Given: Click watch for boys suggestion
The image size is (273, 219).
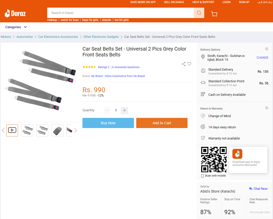Looking at the screenshot, I should 70,20.
